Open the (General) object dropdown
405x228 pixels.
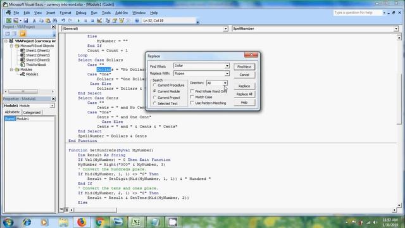[x=225, y=28]
